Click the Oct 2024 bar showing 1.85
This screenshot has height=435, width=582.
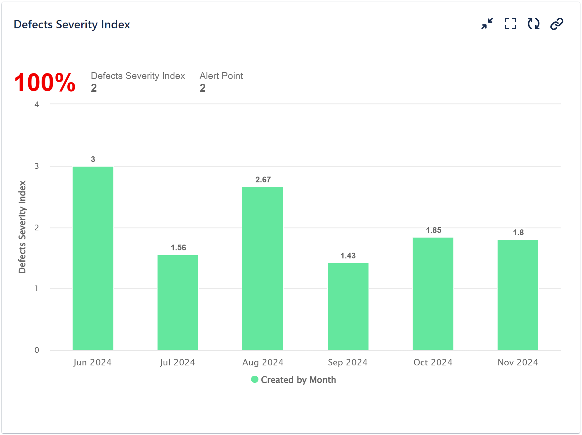tap(432, 293)
